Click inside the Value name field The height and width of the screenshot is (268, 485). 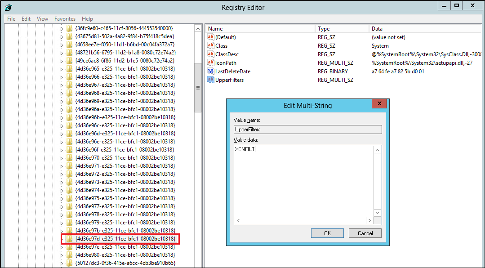307,130
